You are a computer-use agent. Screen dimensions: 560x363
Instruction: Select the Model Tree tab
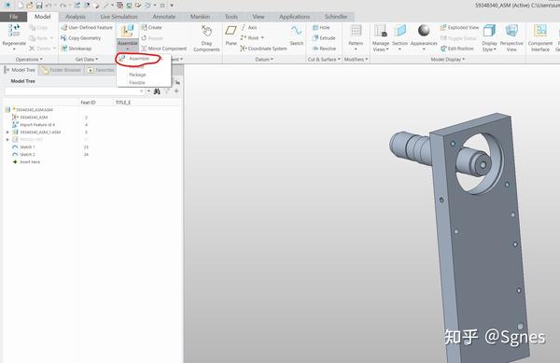click(x=20, y=70)
